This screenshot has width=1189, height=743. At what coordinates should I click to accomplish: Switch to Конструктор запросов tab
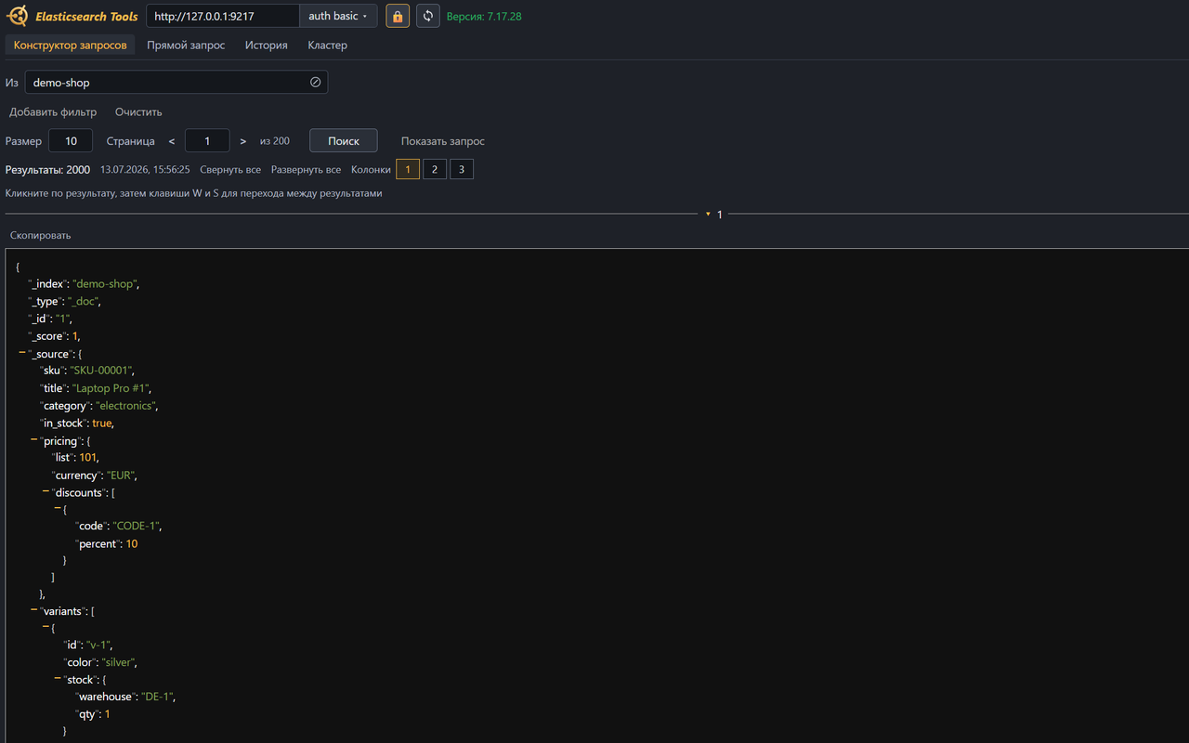[x=70, y=45]
